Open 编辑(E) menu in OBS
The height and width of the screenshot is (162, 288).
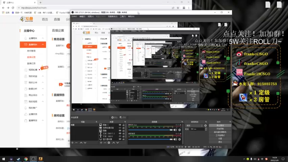82,17
